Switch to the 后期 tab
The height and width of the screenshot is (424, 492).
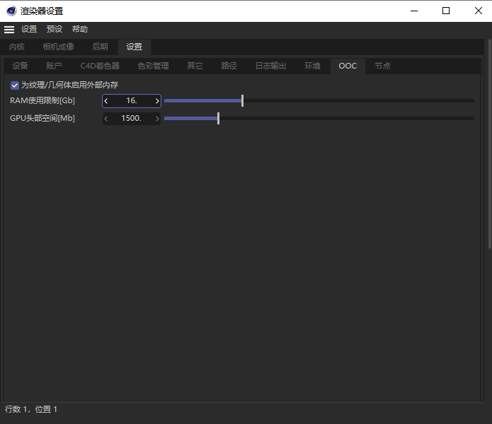100,47
